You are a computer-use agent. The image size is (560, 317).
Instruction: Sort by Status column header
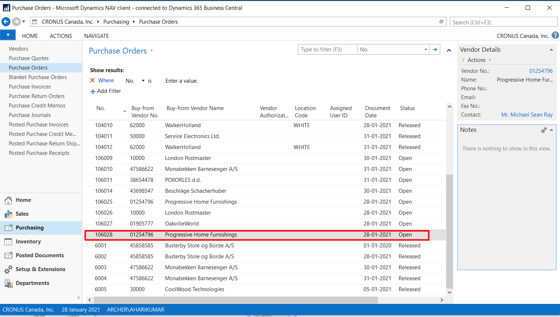click(407, 108)
